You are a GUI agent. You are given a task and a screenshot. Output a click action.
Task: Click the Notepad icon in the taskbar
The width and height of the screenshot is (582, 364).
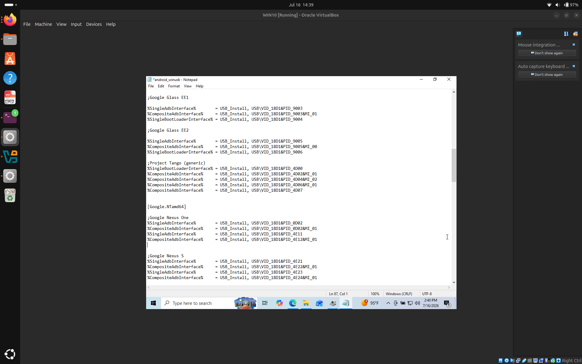[x=346, y=303]
